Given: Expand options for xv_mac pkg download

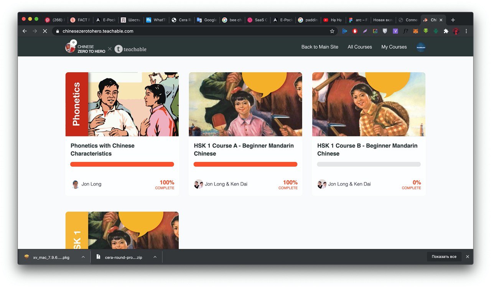Looking at the screenshot, I should (83, 257).
